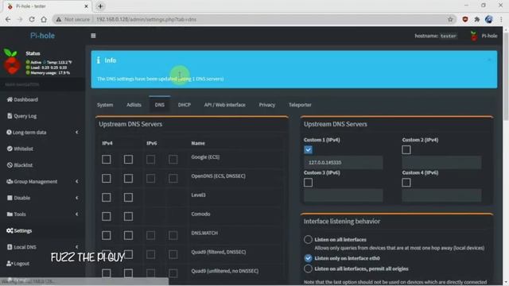Image resolution: width=509 pixels, height=286 pixels.
Task: Check first IPv4 box for Google (ECS)
Action: [x=106, y=159]
